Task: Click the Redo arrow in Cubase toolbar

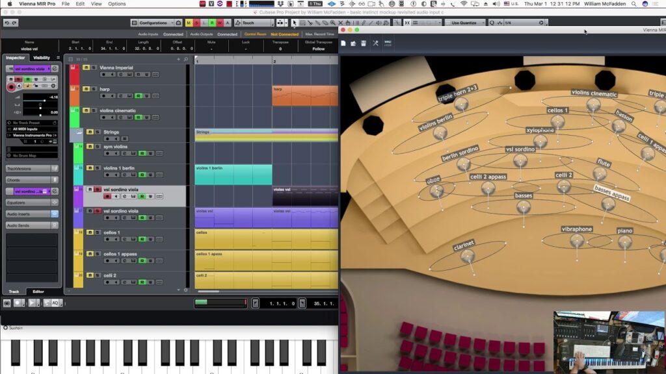Action: 14,23
